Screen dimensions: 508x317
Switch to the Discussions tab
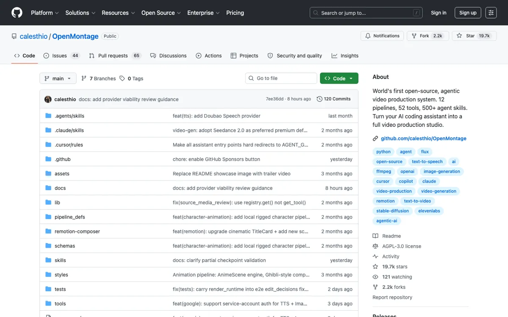(168, 56)
